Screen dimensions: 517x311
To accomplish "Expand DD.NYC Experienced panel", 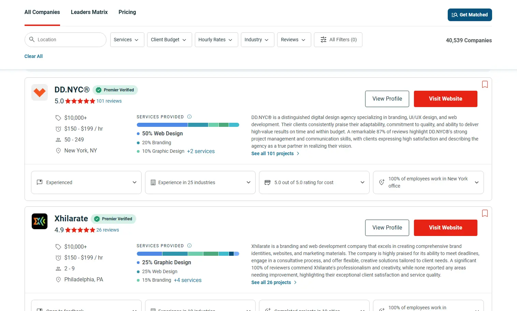I will 86,182.
